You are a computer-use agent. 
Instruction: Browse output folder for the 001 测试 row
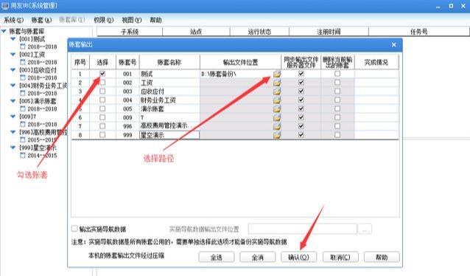[x=277, y=74]
